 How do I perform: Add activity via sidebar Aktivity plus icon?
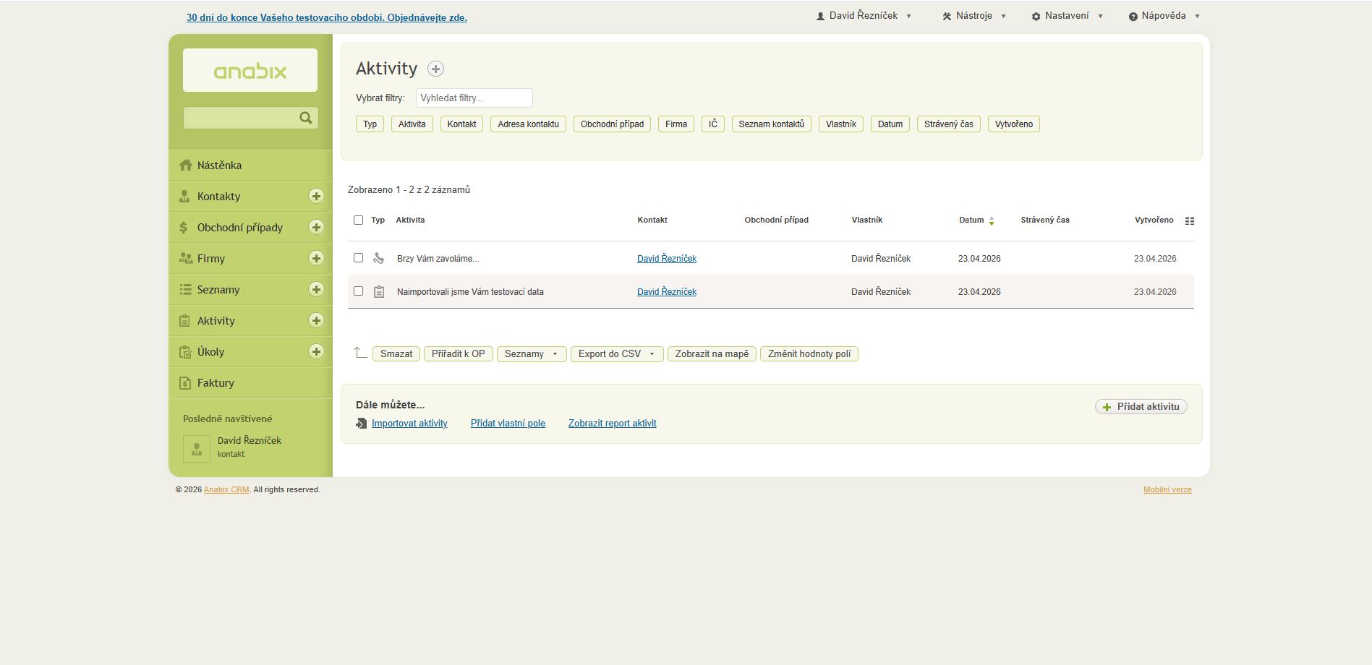point(316,320)
